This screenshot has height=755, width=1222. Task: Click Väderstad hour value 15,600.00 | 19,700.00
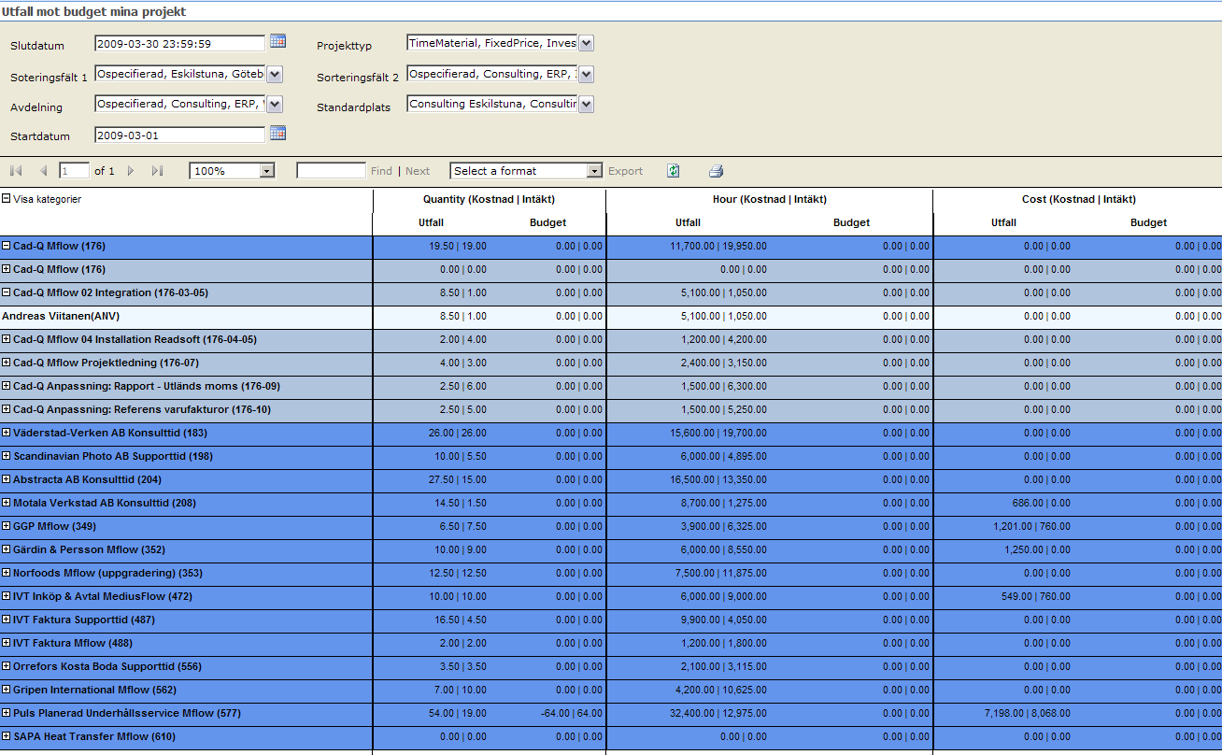pos(718,433)
